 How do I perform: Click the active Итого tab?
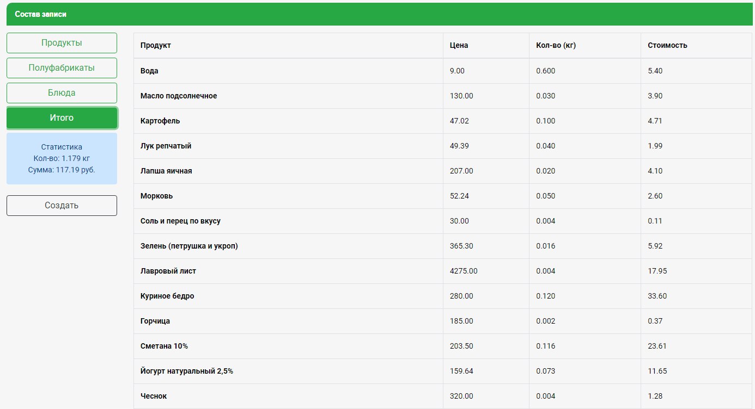(62, 118)
